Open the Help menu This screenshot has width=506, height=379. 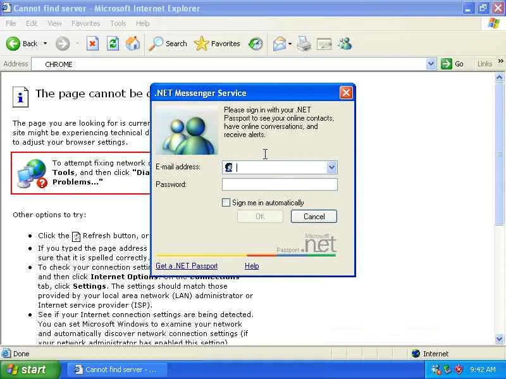pyautogui.click(x=142, y=23)
